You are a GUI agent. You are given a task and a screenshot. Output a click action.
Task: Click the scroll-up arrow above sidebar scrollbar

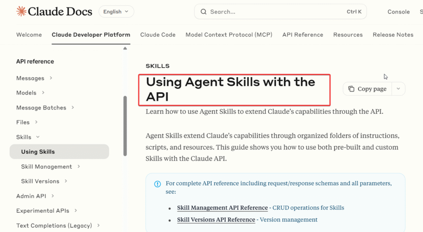coord(125,49)
